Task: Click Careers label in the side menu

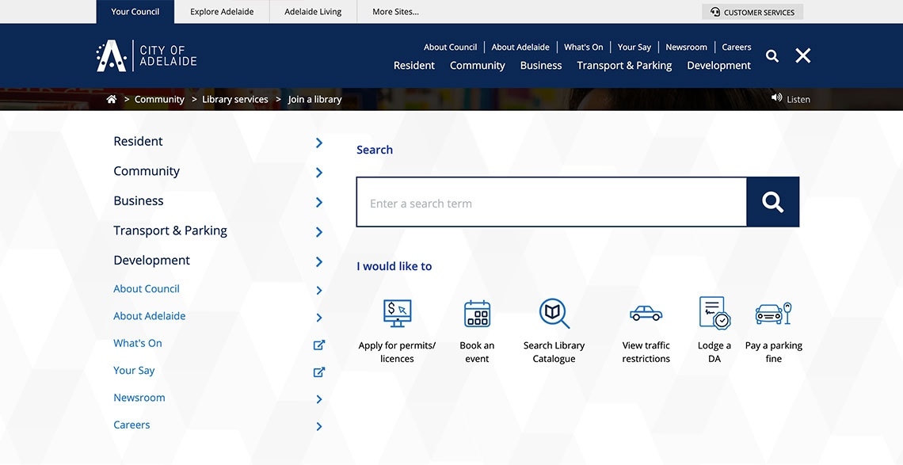Action: pos(131,425)
